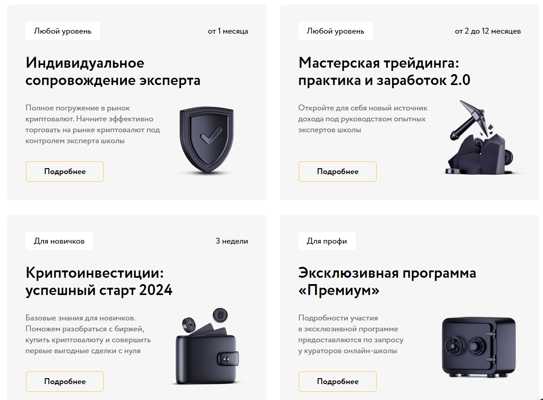Image resolution: width=543 pixels, height=400 pixels.
Task: Select the Для новичков level tag
Action: [59, 241]
